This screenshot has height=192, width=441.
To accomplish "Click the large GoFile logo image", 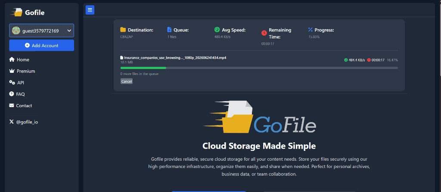I will pos(260,117).
